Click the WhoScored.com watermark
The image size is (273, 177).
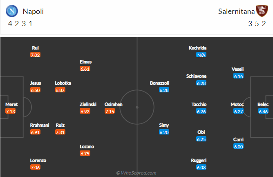coord(136,173)
